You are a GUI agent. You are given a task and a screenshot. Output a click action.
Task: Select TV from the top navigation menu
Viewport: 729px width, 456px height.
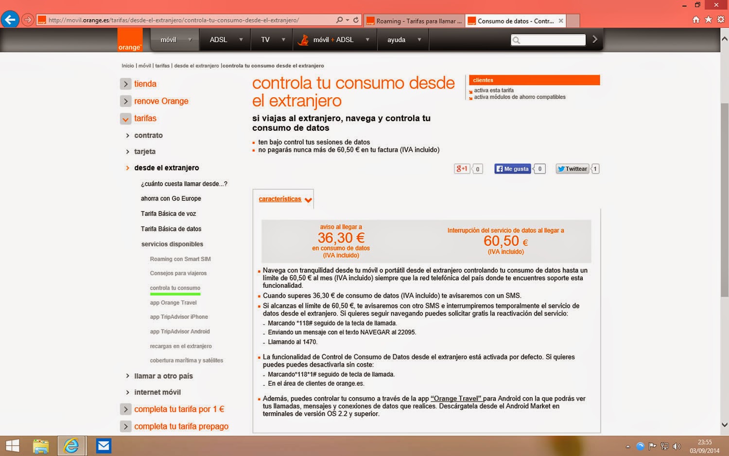click(x=266, y=39)
